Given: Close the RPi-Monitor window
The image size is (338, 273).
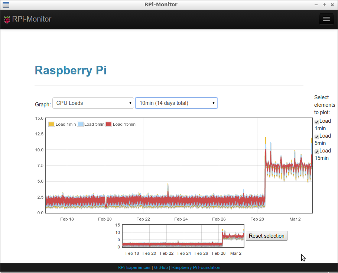Looking at the screenshot, I should tap(332, 5).
